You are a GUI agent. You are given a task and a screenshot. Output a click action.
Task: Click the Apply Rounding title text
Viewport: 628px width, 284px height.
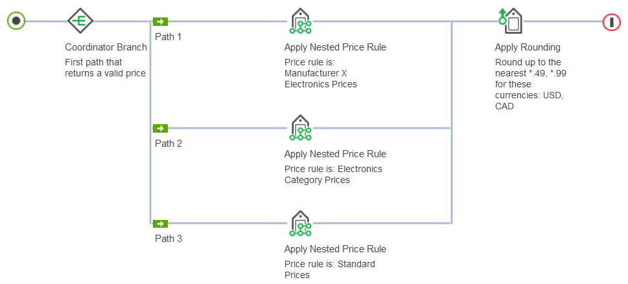528,47
